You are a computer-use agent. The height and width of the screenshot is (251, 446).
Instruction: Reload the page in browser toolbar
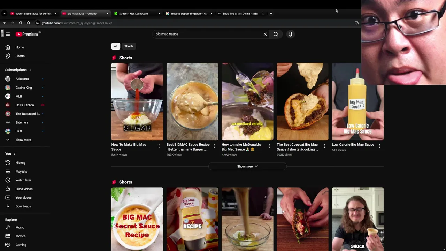coord(21,23)
